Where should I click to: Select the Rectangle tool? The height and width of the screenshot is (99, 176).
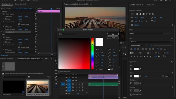(56, 80)
